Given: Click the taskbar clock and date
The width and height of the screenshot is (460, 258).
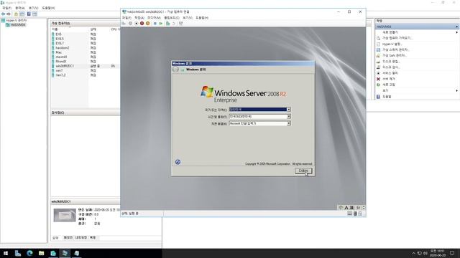Looking at the screenshot, I should 438,253.
